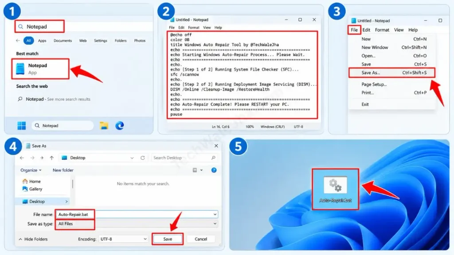Open View menu in the step 2 Notepad window
The height and width of the screenshot is (255, 454).
pos(207,27)
